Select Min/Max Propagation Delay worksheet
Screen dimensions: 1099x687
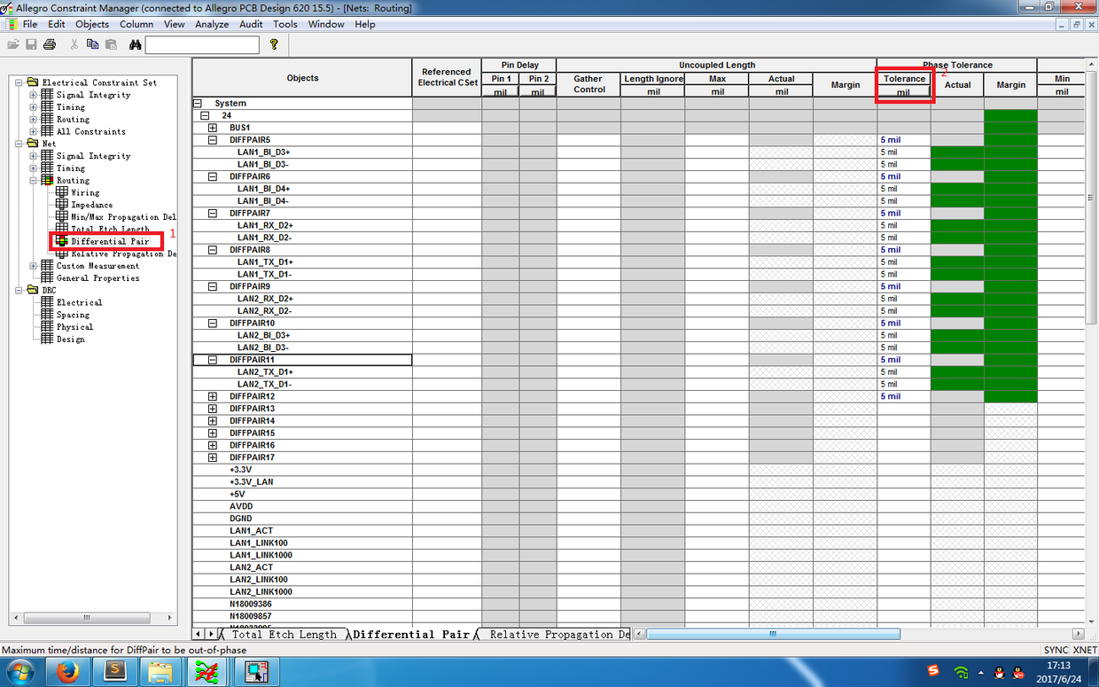click(123, 217)
